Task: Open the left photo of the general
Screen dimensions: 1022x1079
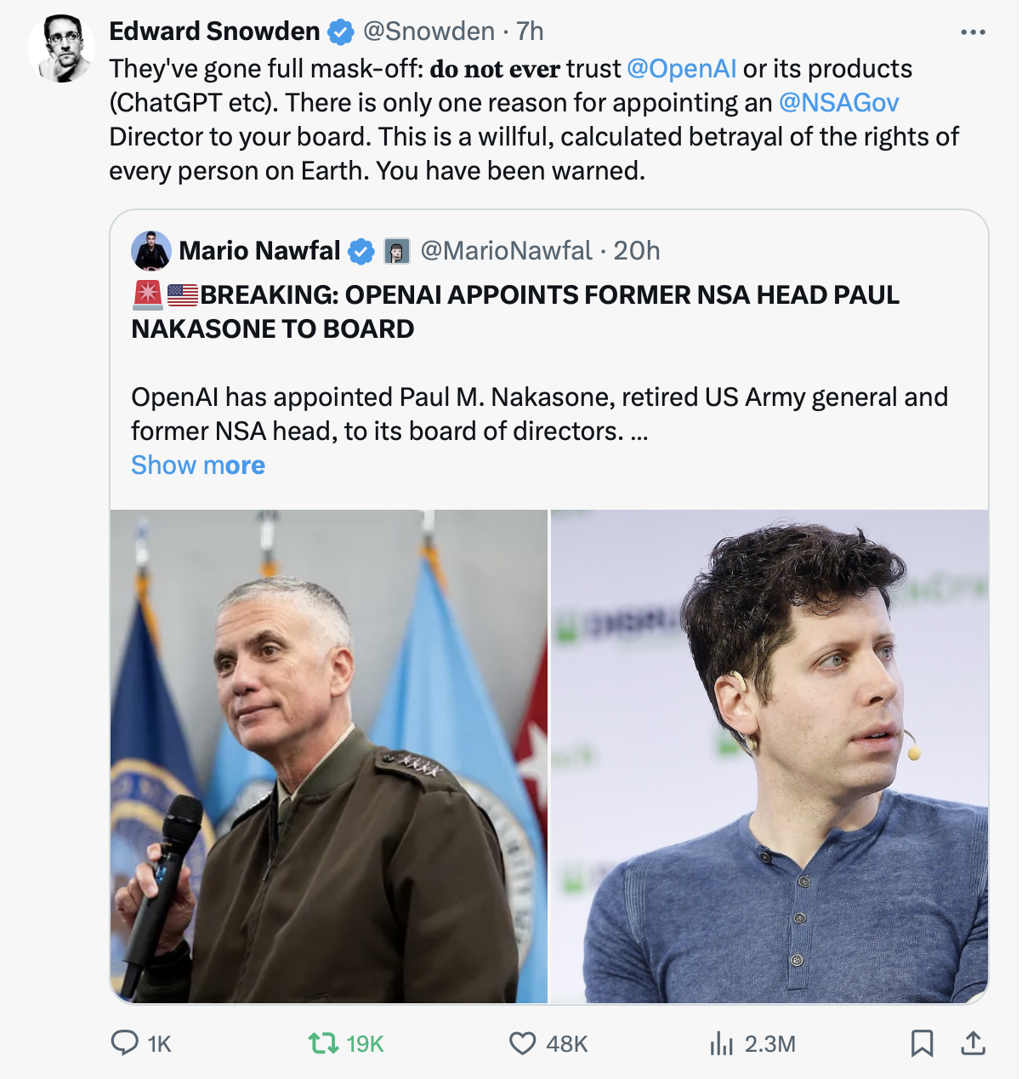Action: [328, 756]
